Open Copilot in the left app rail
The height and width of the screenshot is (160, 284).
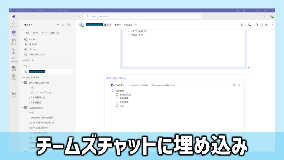[14, 76]
